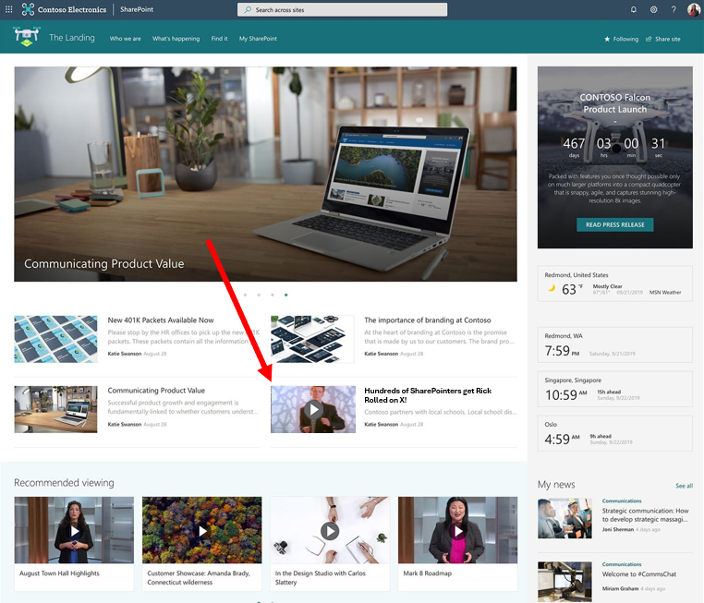This screenshot has height=603, width=704.
Task: Select the third carousel dot
Action: click(272, 295)
